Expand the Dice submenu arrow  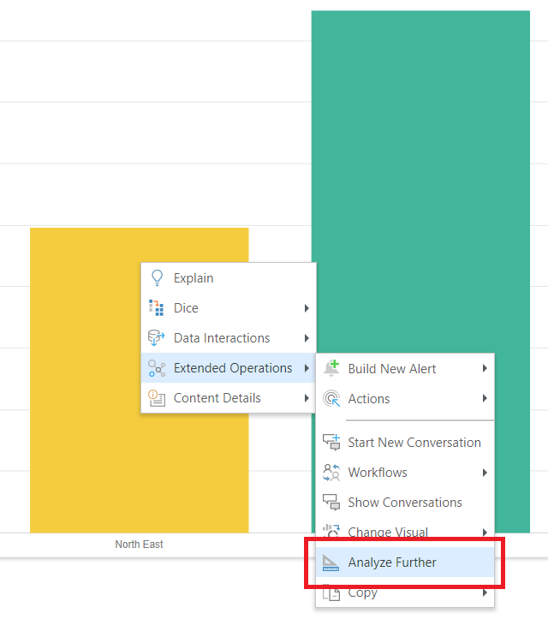pyautogui.click(x=307, y=308)
